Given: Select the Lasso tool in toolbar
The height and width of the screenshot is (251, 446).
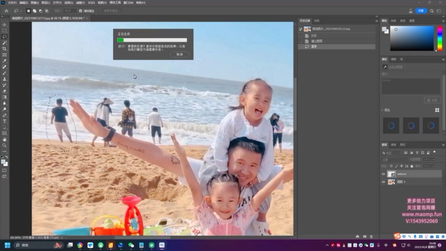Looking at the screenshot, I should coord(5,36).
